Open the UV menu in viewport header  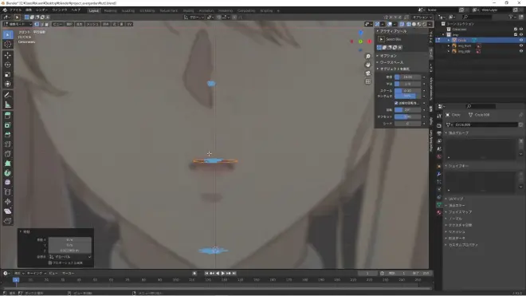[x=129, y=24]
